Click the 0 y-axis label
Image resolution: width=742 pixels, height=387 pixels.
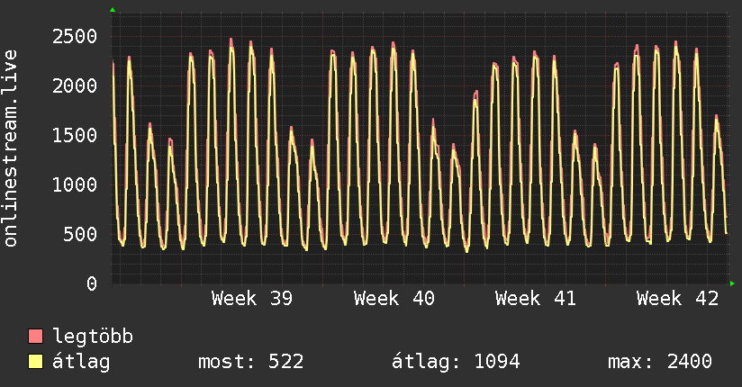tap(92, 283)
